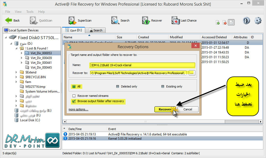
Task: Select the 'File Recovery v. 14.1.6 started' log row
Action: [162, 134]
